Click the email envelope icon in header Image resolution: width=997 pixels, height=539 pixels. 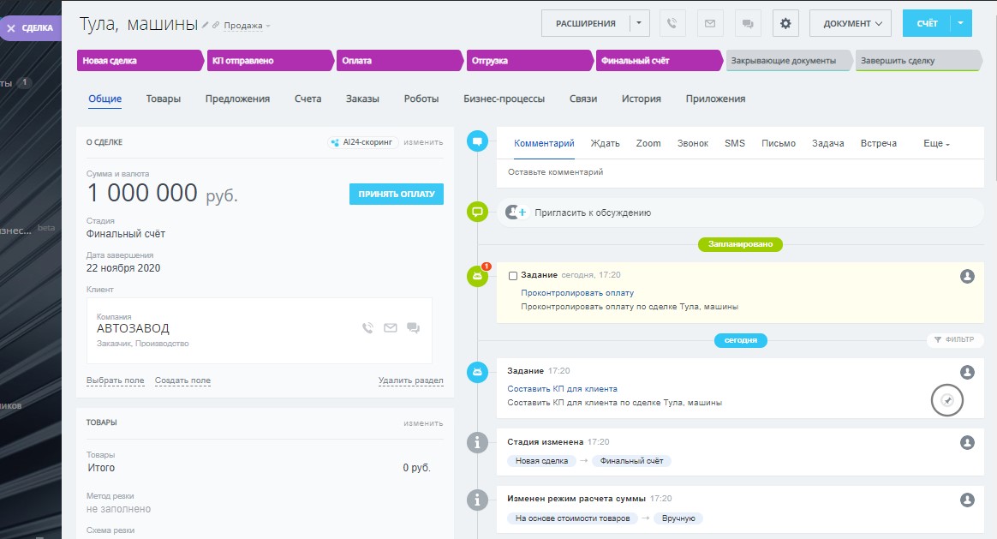(709, 23)
